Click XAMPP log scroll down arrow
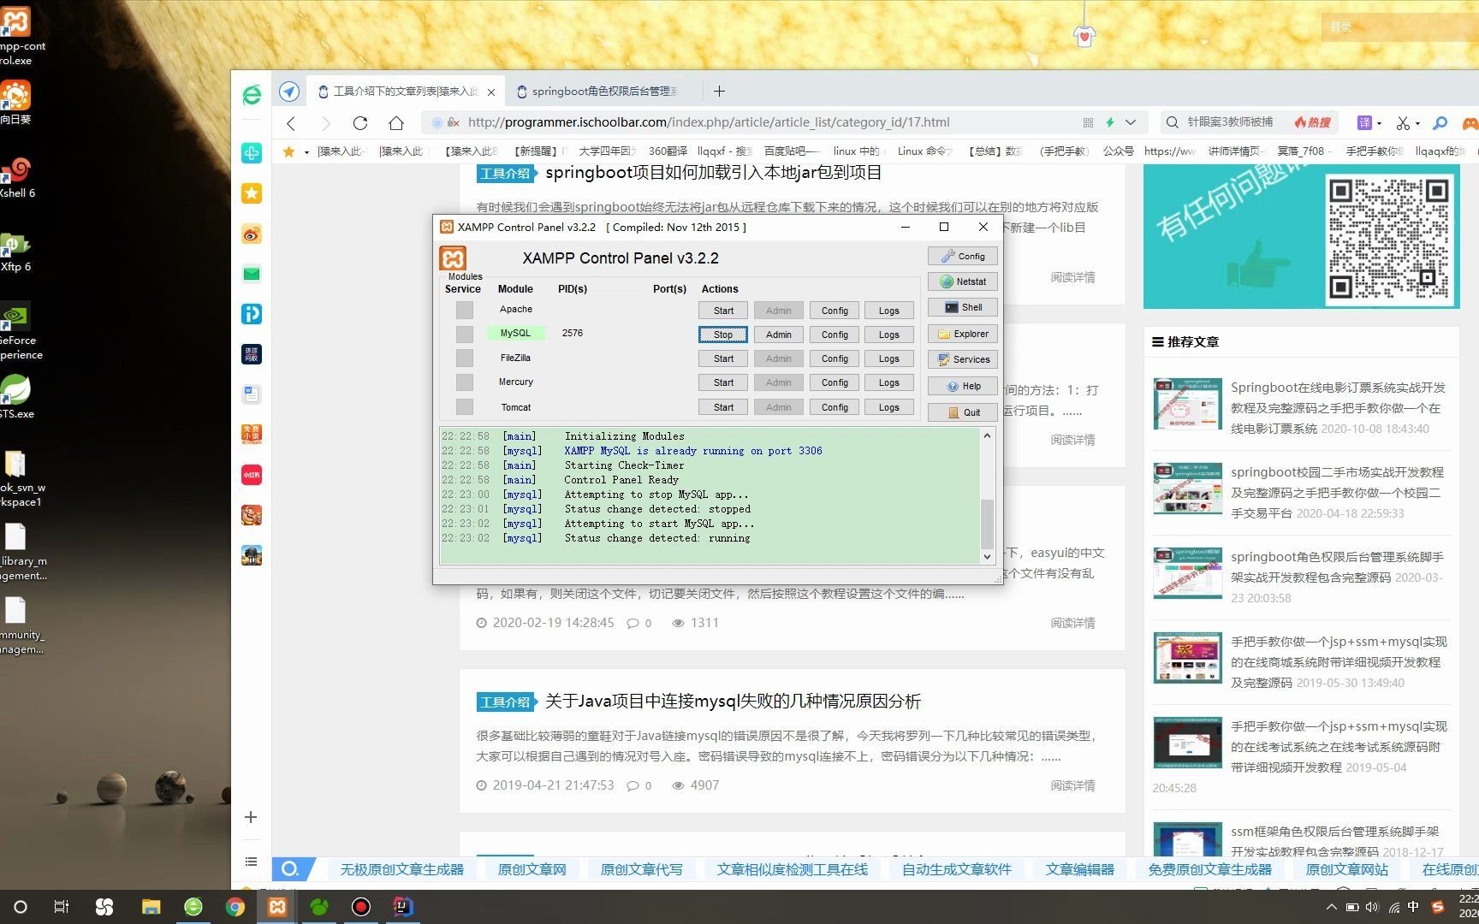Image resolution: width=1479 pixels, height=924 pixels. [x=987, y=556]
